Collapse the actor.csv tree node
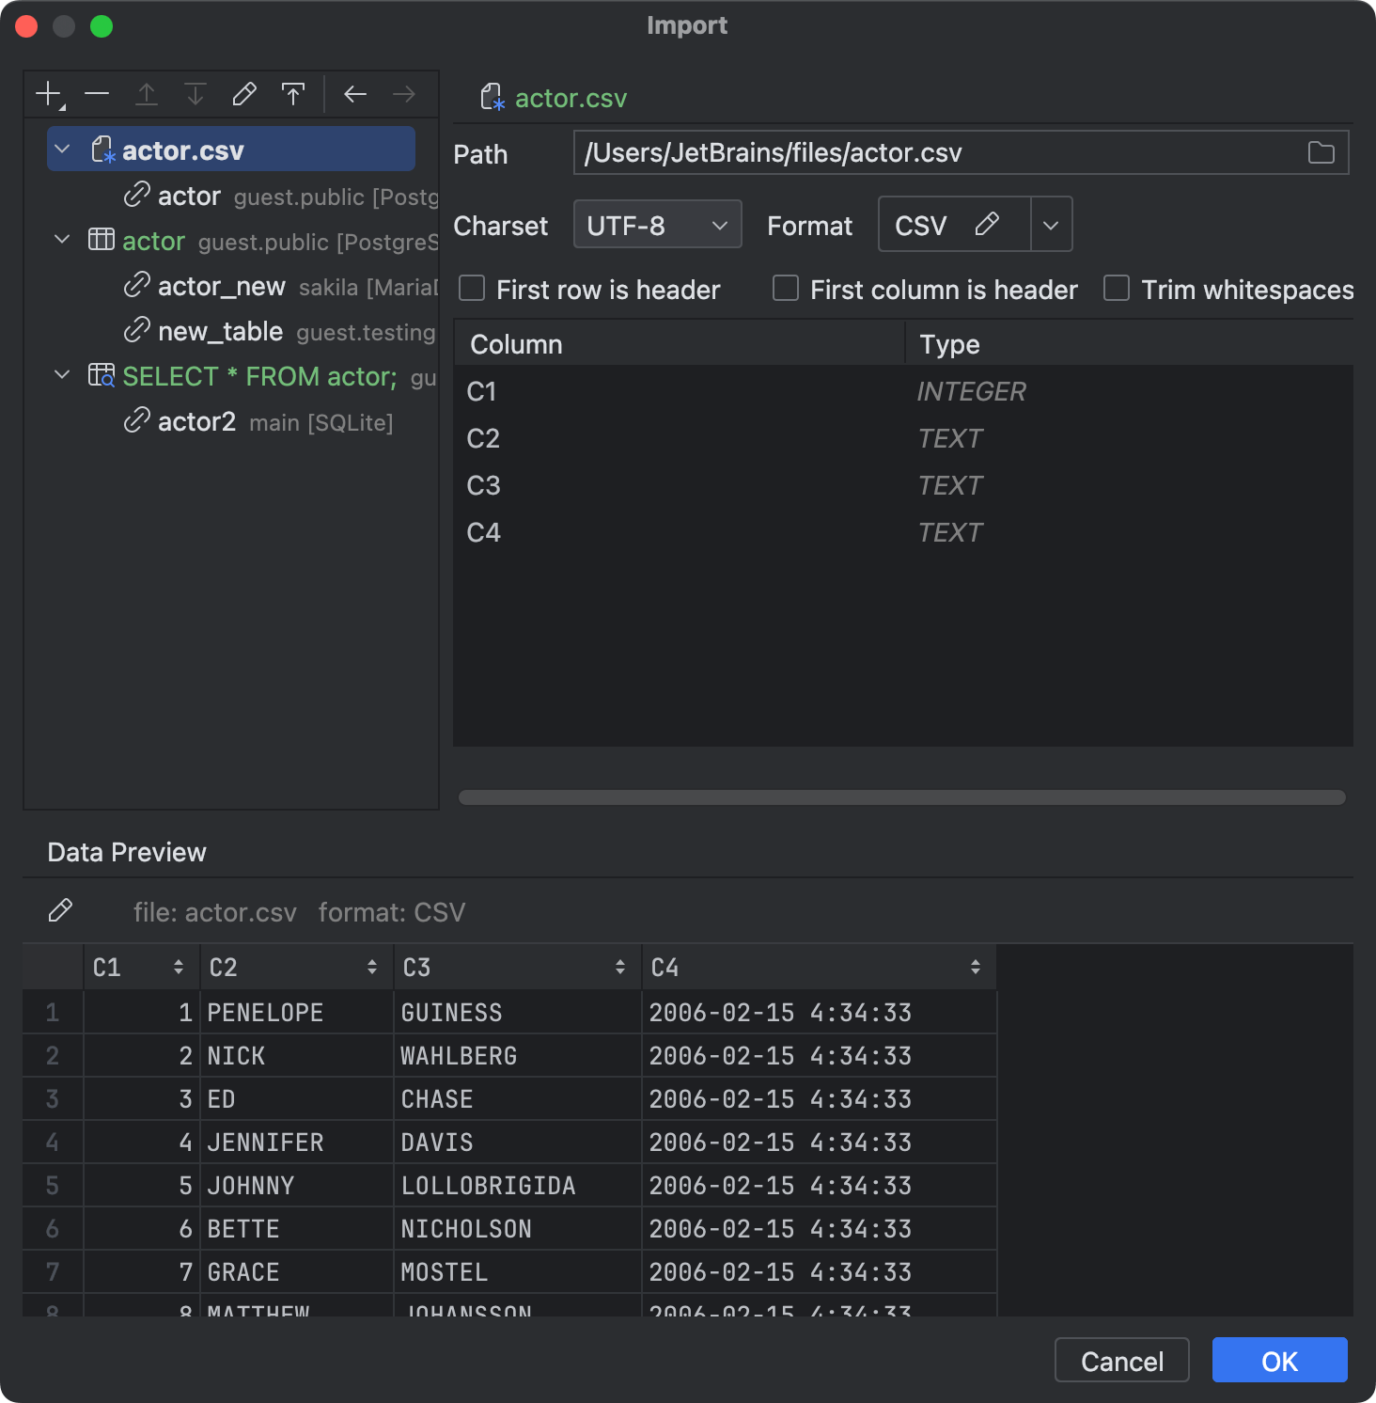Viewport: 1376px width, 1403px height. pyautogui.click(x=61, y=149)
